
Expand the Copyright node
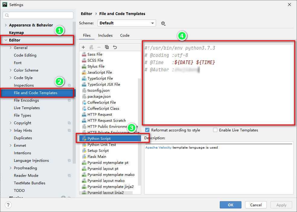(x=11, y=123)
